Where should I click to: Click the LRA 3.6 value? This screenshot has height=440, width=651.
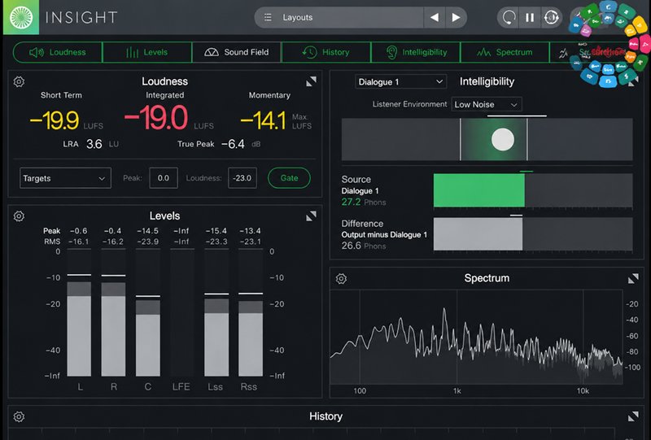(x=94, y=144)
